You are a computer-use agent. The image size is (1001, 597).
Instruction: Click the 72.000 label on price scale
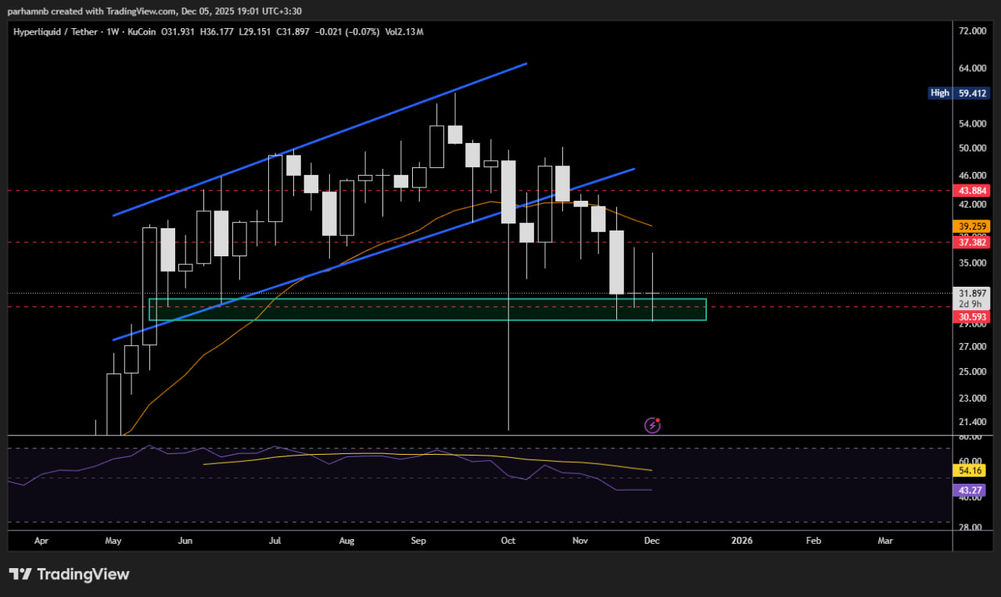point(973,31)
